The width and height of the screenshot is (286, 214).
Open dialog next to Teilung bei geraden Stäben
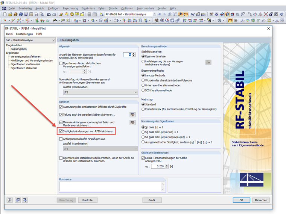132,115
